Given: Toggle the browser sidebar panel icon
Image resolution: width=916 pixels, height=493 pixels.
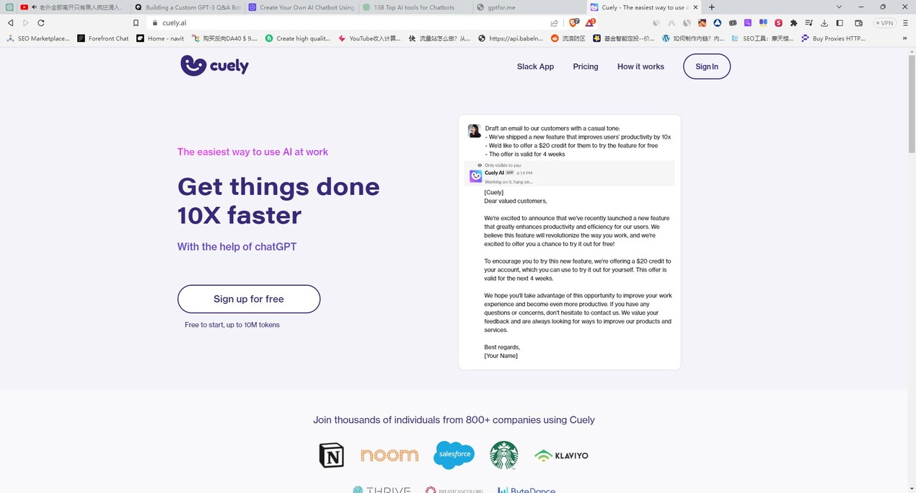Looking at the screenshot, I should (x=840, y=23).
